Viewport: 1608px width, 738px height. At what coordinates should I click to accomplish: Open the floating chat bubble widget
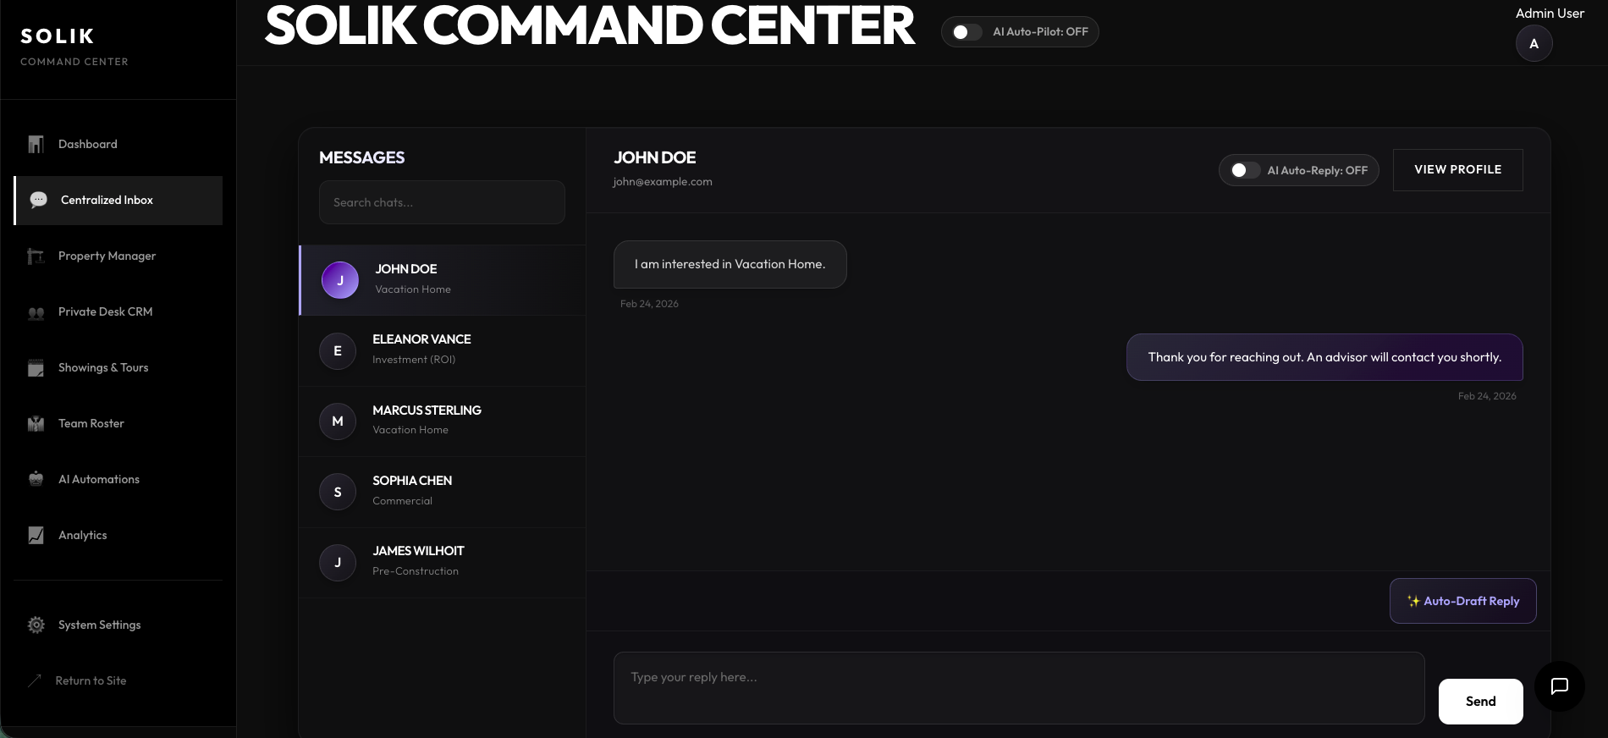point(1559,686)
